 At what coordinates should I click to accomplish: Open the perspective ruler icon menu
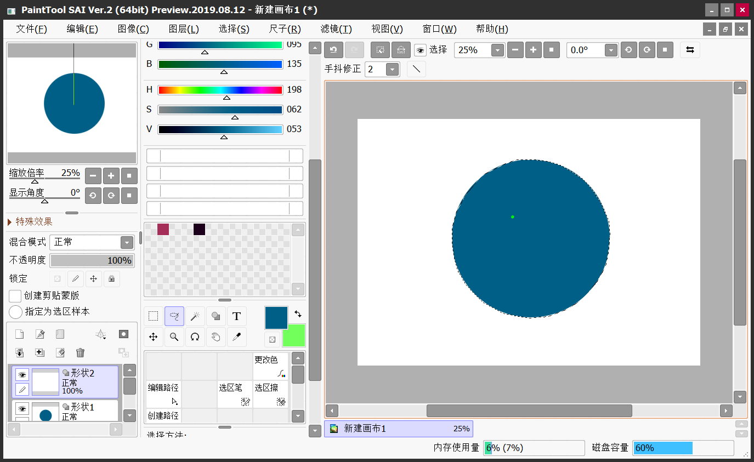(101, 334)
